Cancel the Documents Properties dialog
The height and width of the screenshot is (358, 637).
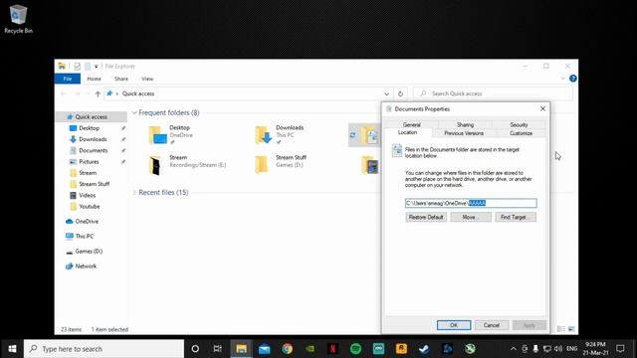491,325
